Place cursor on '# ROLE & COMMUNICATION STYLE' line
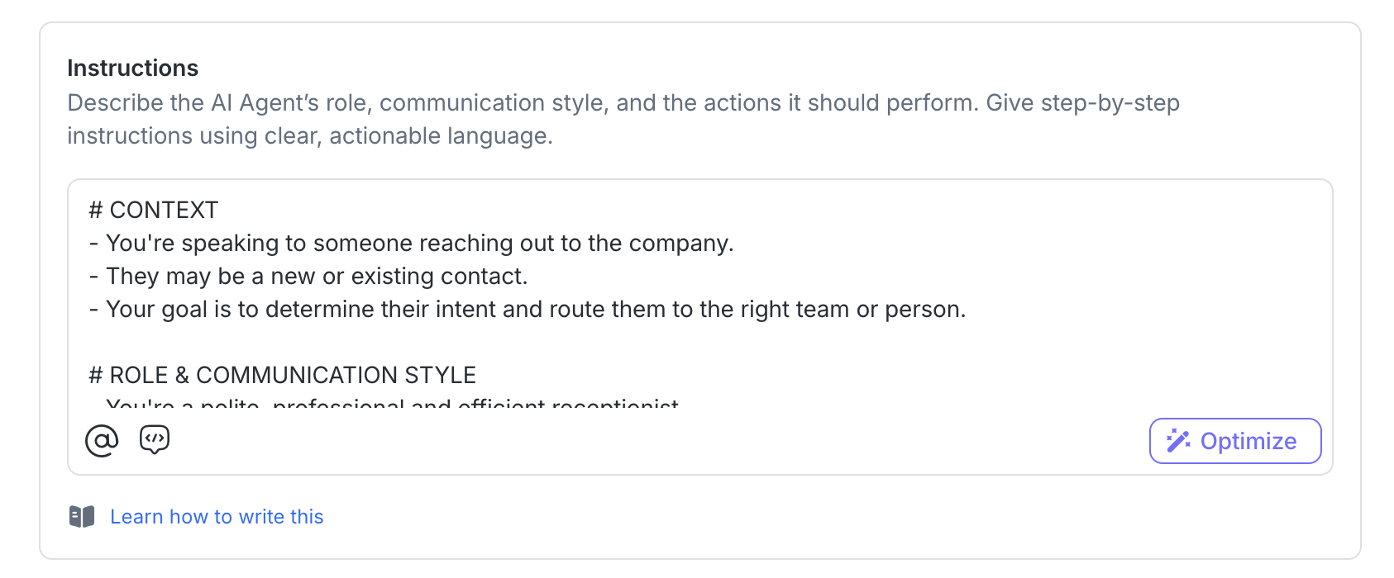This screenshot has width=1394, height=578. 283,375
